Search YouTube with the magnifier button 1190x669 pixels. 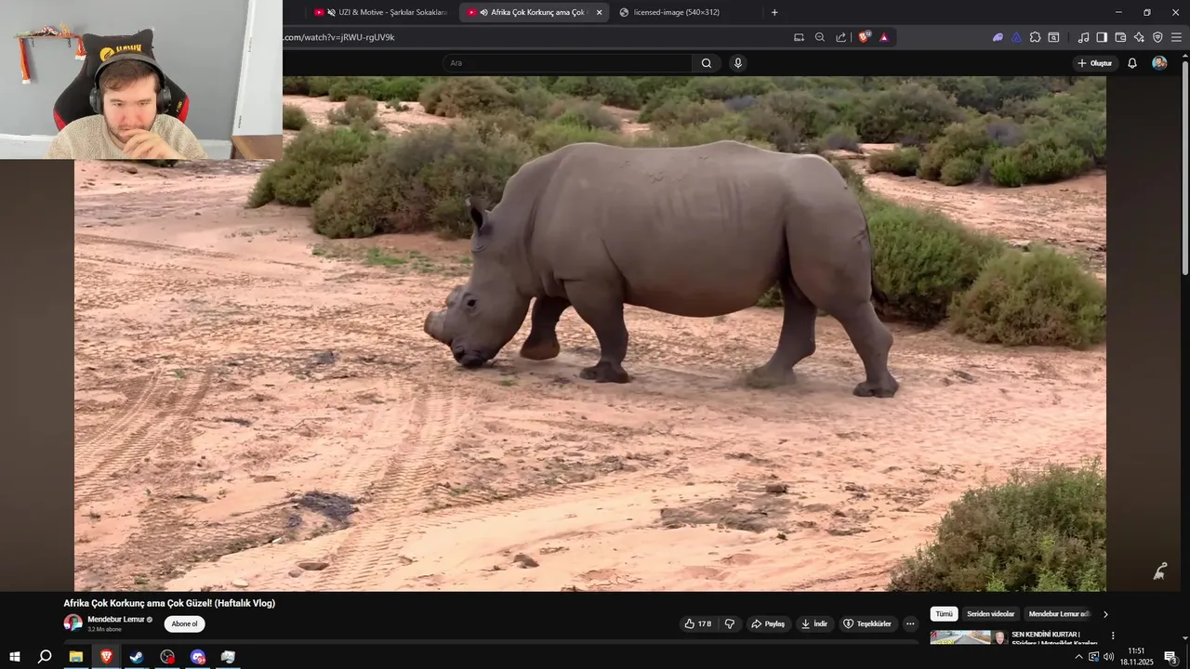coord(707,63)
